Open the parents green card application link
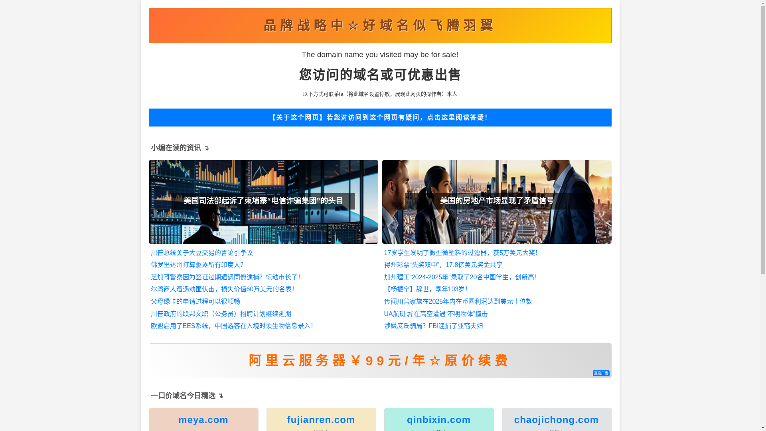The image size is (766, 431). pos(195,301)
